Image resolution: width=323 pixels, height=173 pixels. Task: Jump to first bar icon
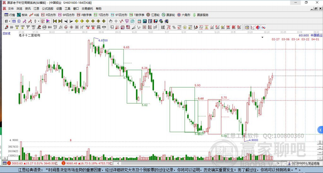click(55, 21)
